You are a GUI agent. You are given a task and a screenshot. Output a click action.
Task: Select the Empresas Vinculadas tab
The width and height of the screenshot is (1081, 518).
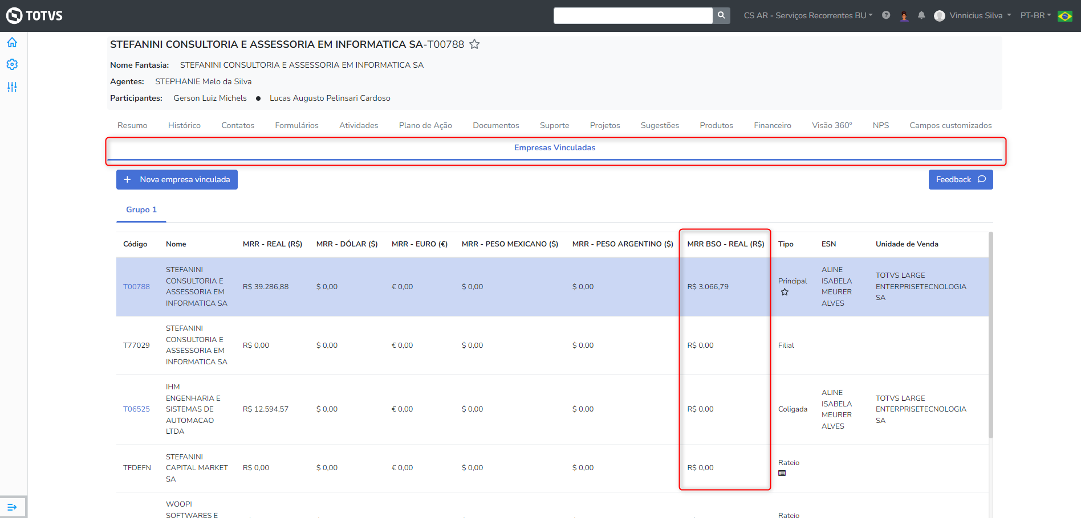pyautogui.click(x=555, y=147)
